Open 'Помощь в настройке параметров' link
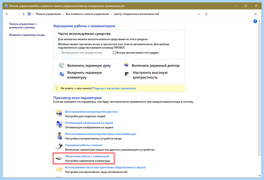 click(x=114, y=88)
